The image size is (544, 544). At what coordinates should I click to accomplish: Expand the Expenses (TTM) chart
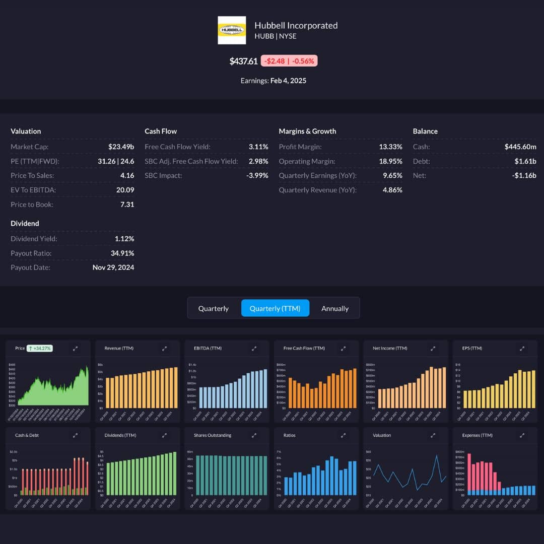tap(522, 435)
